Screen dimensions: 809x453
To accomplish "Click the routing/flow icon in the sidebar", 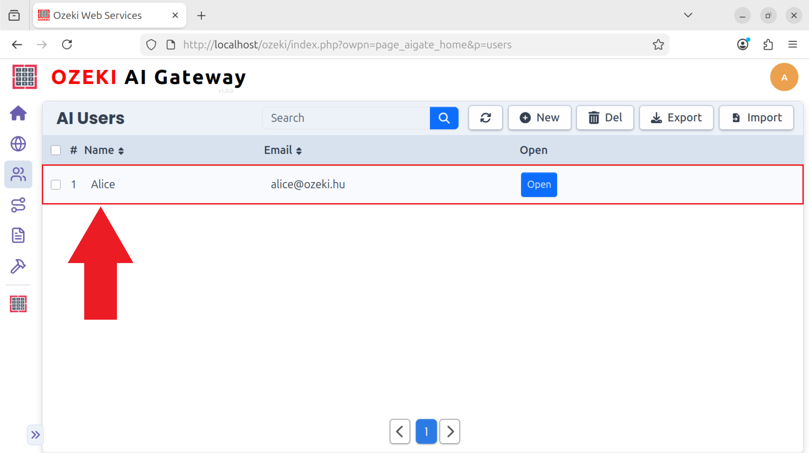I will pyautogui.click(x=18, y=205).
